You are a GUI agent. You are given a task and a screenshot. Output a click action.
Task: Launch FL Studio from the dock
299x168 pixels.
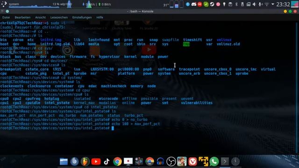pyautogui.click(x=85, y=161)
